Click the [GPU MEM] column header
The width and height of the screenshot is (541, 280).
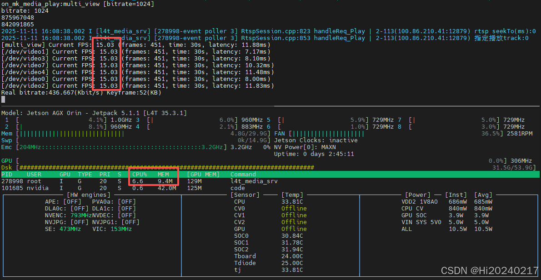[x=203, y=175]
